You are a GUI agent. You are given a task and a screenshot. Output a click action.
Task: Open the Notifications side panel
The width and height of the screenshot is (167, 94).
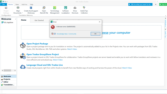click(x=165, y=22)
